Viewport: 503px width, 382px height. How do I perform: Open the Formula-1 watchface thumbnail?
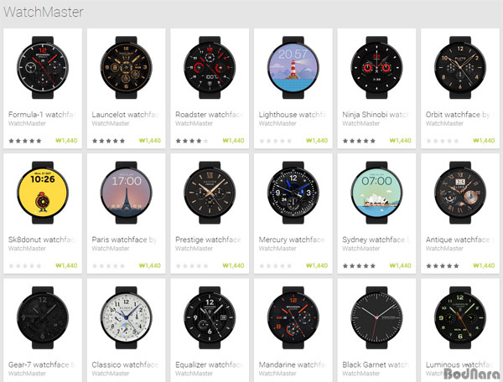click(43, 67)
